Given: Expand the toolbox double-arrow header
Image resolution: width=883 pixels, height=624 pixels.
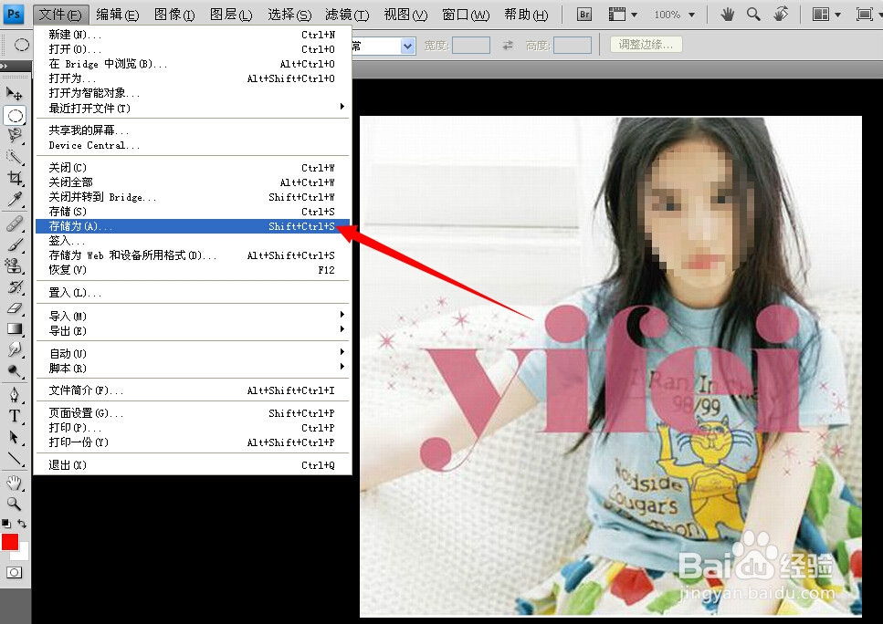Looking at the screenshot, I should coord(5,67).
